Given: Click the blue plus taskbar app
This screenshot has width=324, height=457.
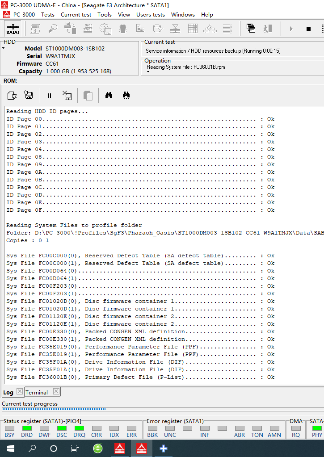Looking at the screenshot, I should click(163, 448).
